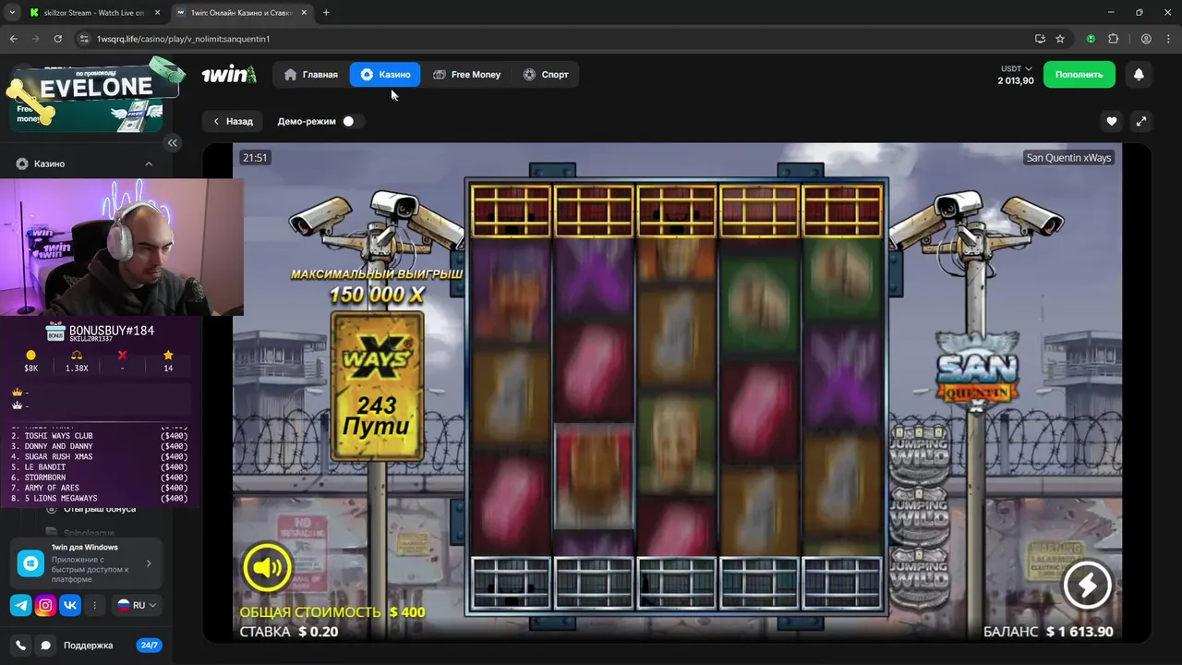Bookmark this page with the star icon
Screen dimensions: 1182x665
tap(1060, 39)
